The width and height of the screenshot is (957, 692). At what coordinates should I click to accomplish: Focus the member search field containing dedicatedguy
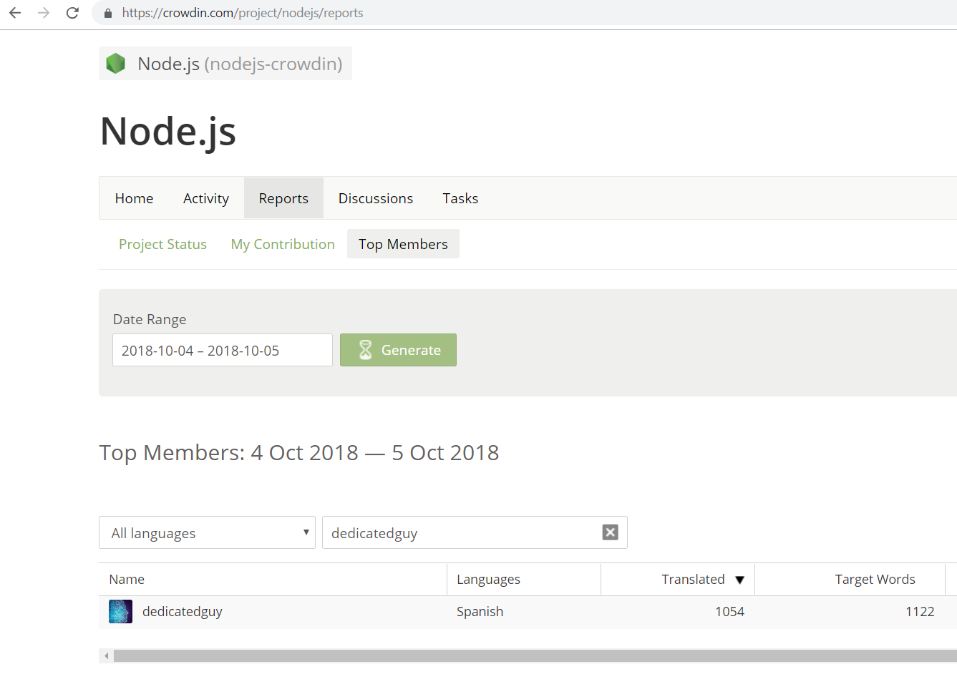(475, 532)
